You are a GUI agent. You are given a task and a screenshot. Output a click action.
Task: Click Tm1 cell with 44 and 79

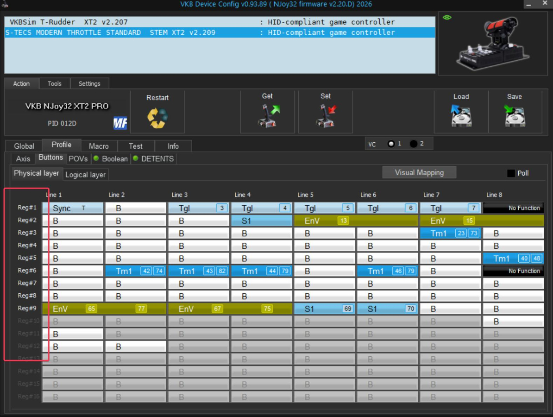pyautogui.click(x=262, y=271)
